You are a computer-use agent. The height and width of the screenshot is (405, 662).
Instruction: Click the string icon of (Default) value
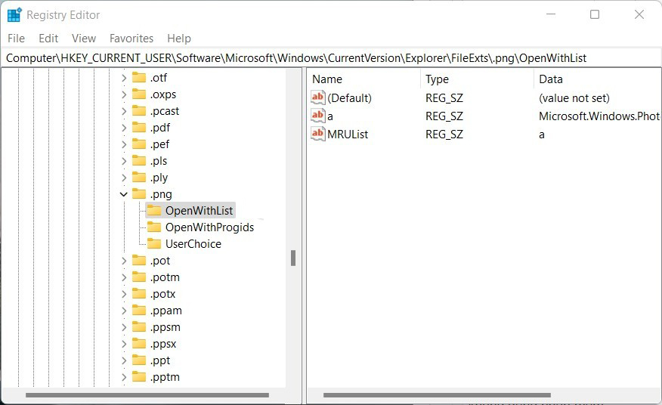[x=318, y=97]
